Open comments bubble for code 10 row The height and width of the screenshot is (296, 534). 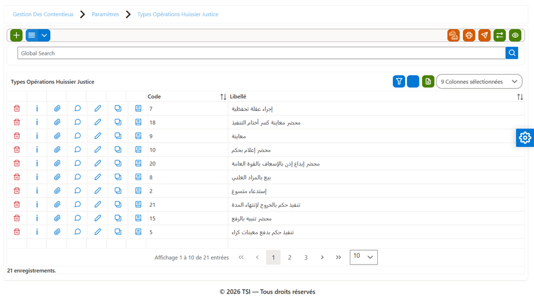pos(78,149)
